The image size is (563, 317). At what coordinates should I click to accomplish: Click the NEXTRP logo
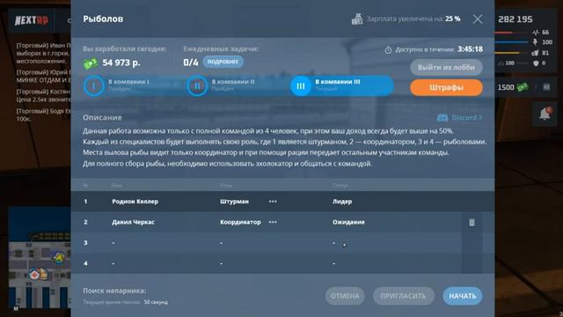click(32, 20)
